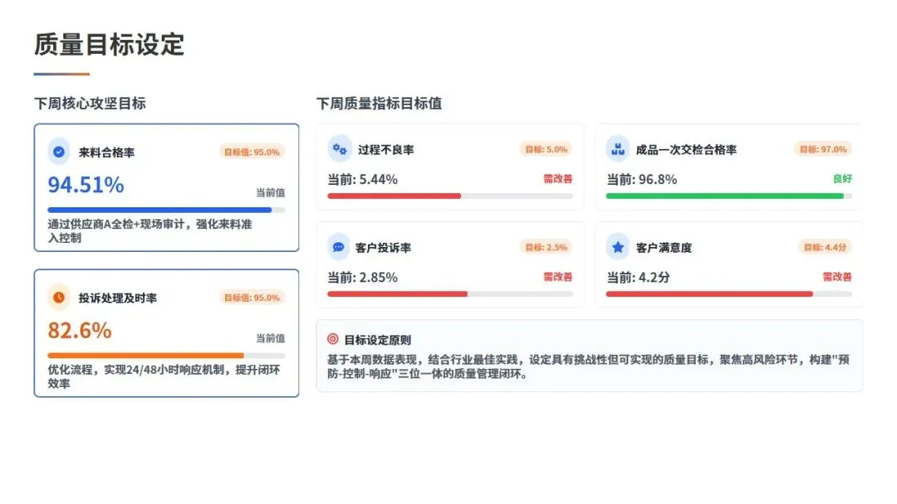The width and height of the screenshot is (897, 504).
Task: Click the 目标: 4.4分 badge for 客户满意度
Action: click(825, 247)
